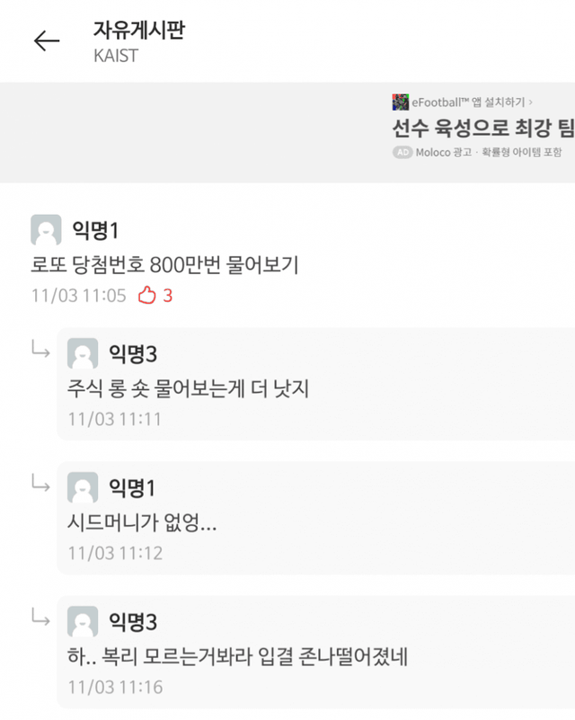The image size is (575, 720).
Task: Select the reply '주식 롱 숏 물어보는게 더 낫지'
Action: coord(188,388)
